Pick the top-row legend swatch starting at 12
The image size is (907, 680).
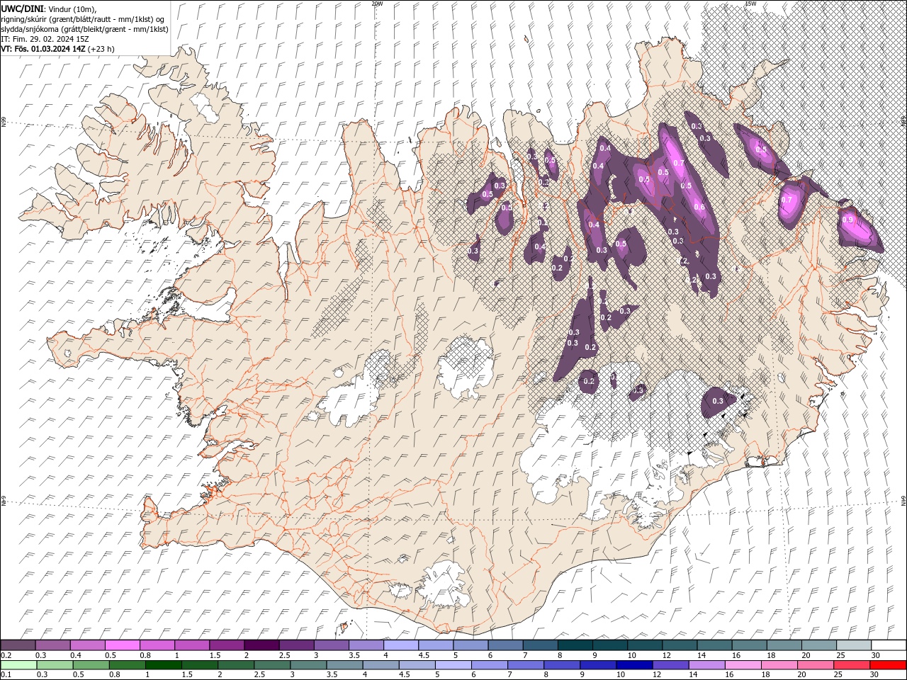[x=679, y=645]
